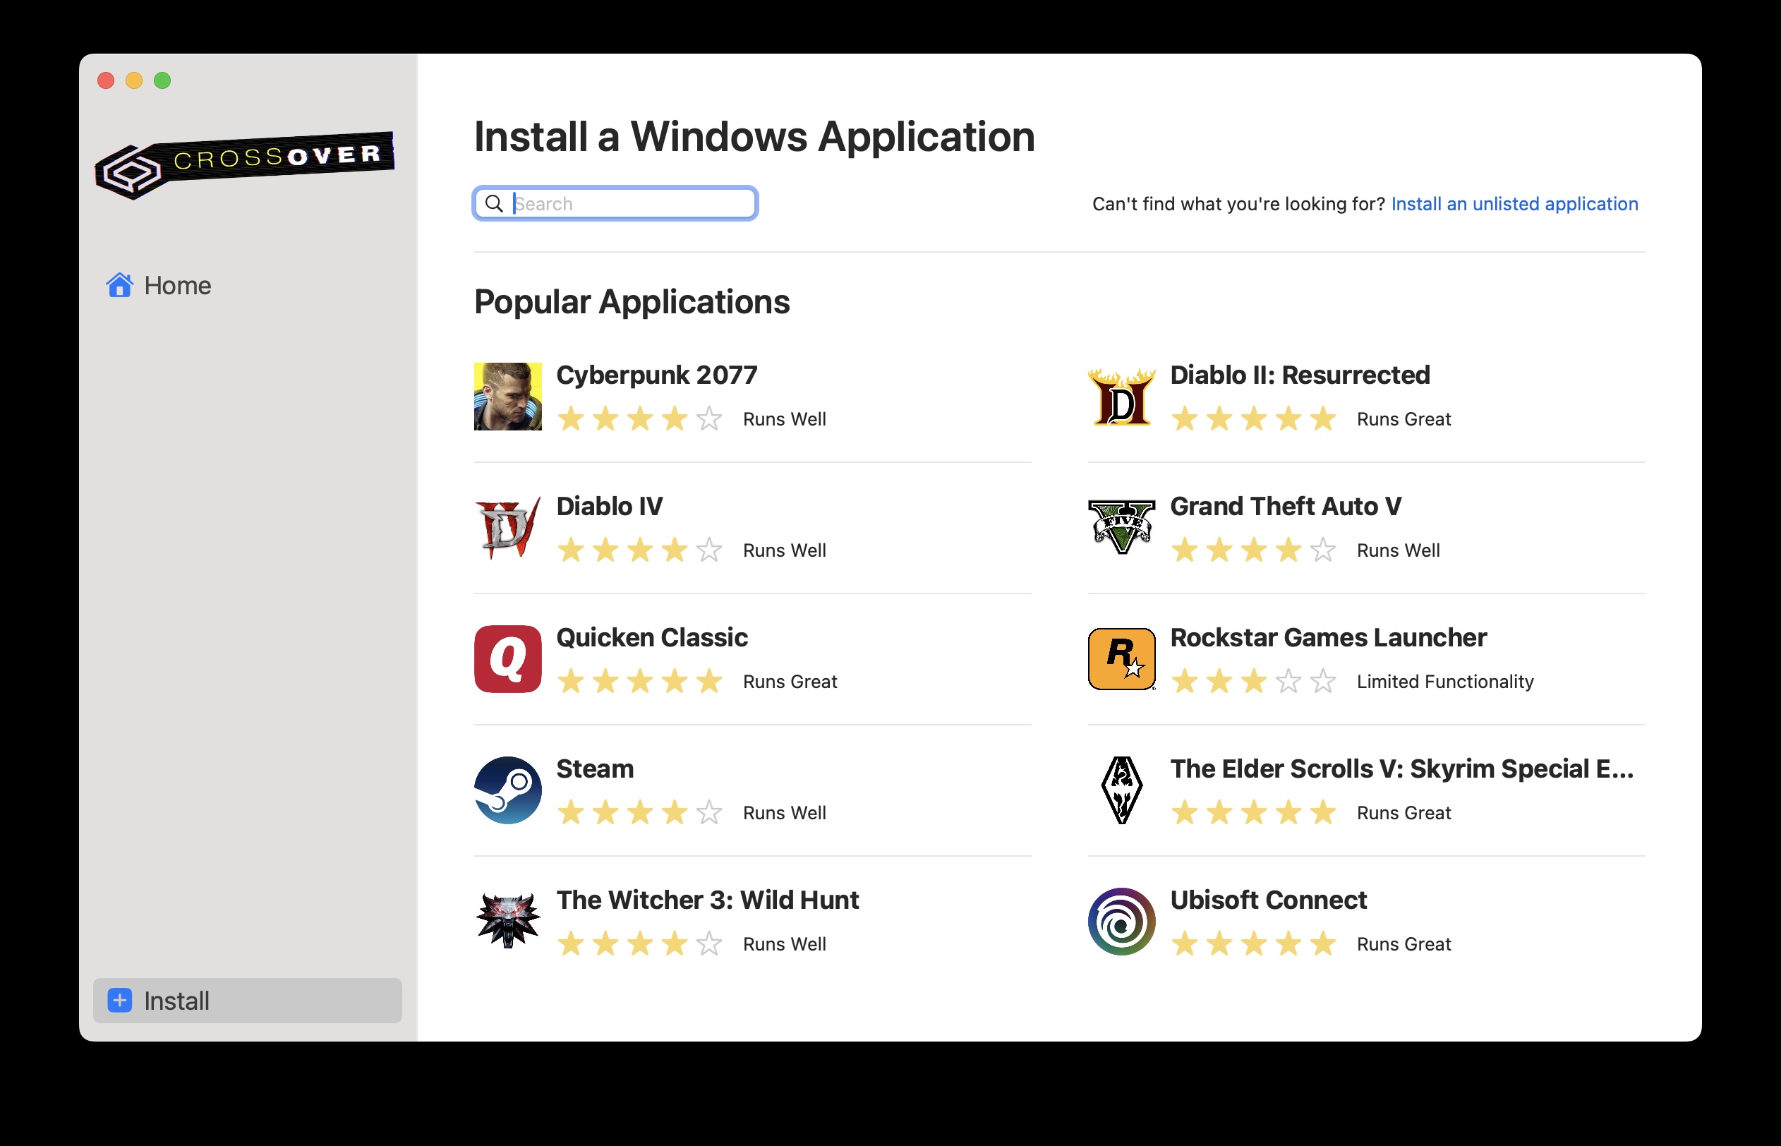This screenshot has height=1146, width=1781.
Task: Select the Diablo IV title
Action: pos(609,506)
